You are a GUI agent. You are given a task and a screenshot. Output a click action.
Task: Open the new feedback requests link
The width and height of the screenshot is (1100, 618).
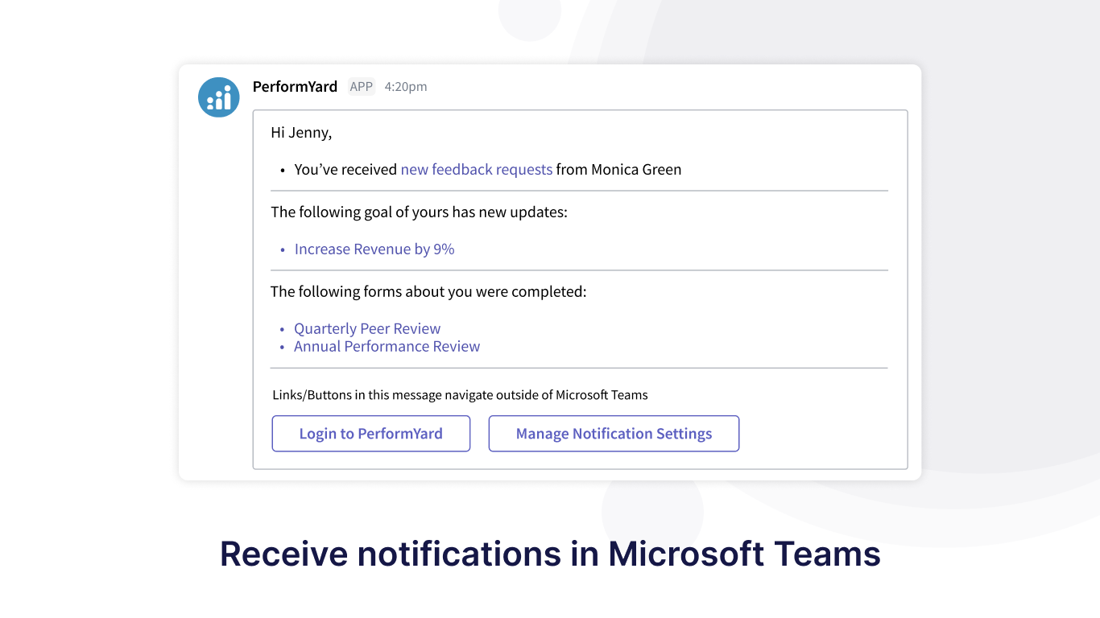(476, 170)
